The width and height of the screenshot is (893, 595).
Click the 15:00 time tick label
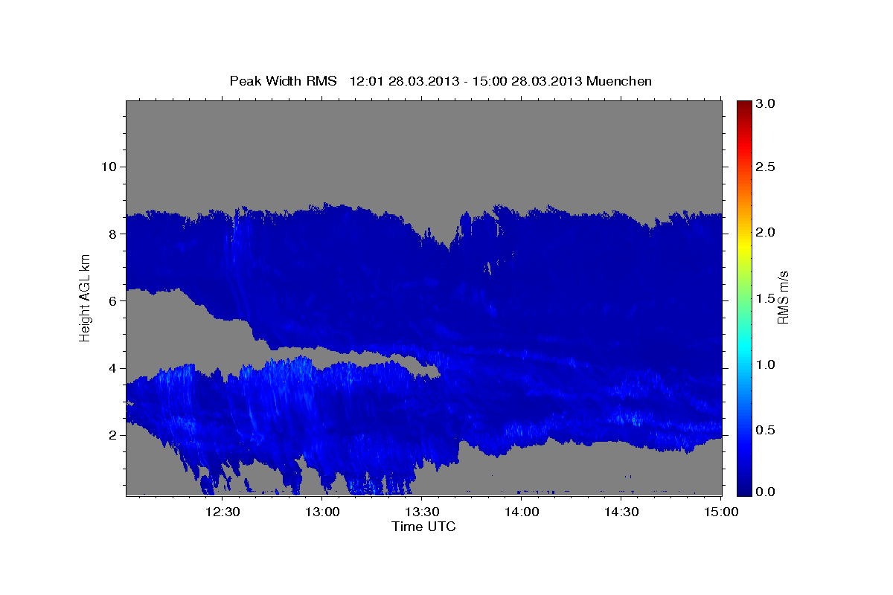pos(720,512)
